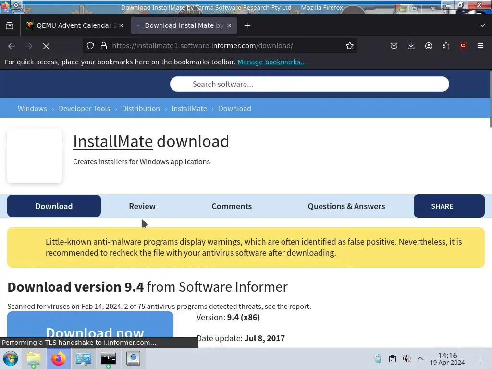Show desktop with corner button
This screenshot has height=369, width=492.
click(480, 358)
